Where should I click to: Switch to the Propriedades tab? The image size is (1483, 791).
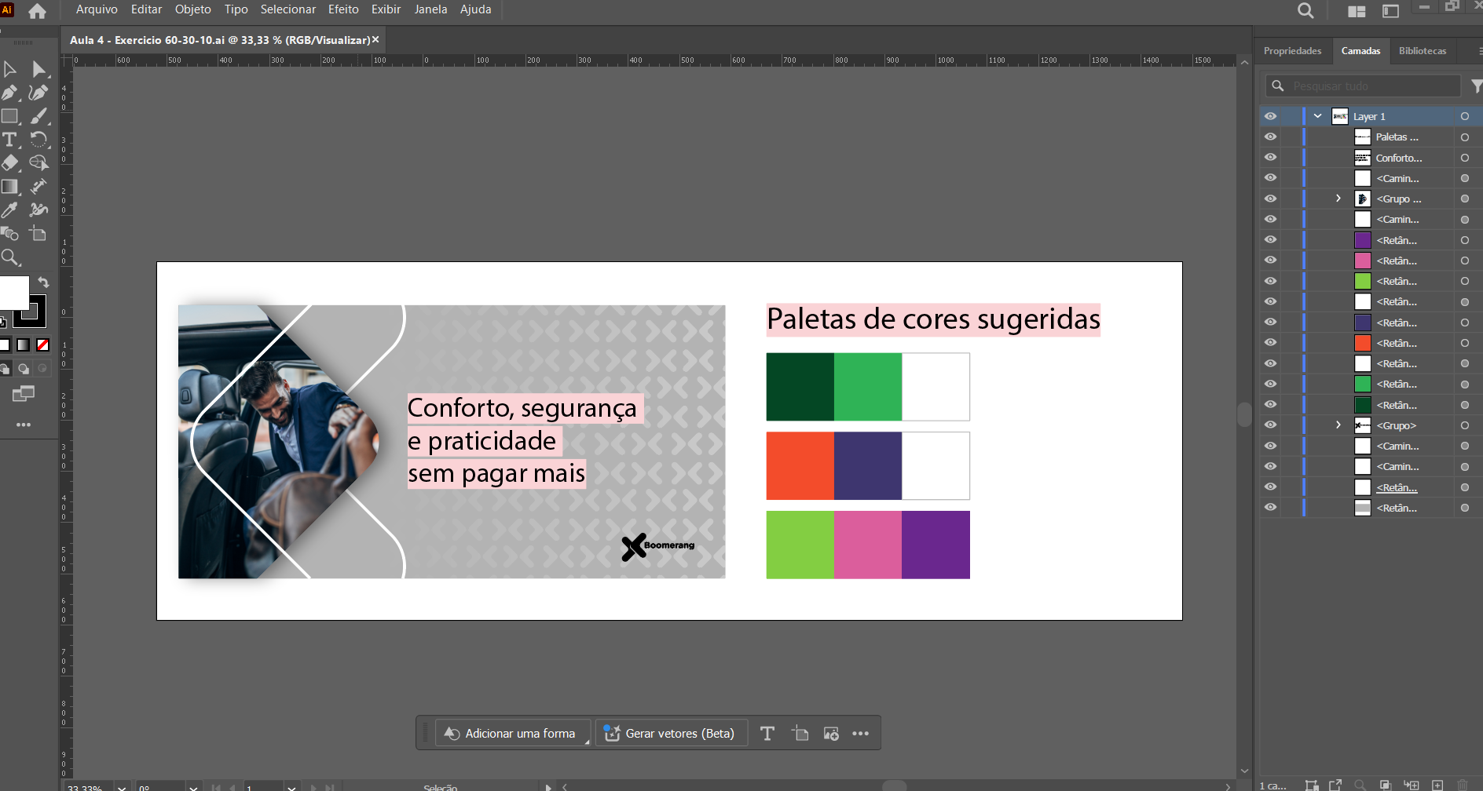1292,51
